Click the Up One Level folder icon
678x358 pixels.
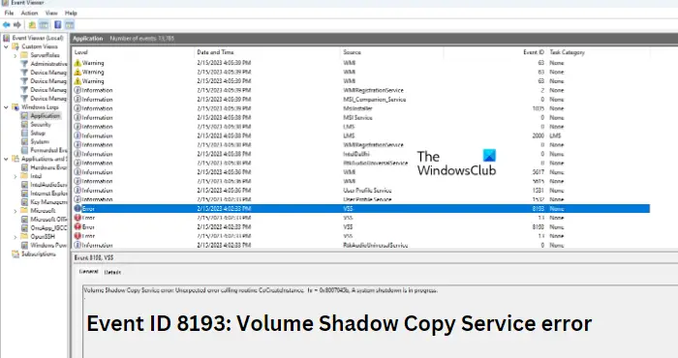pos(32,24)
